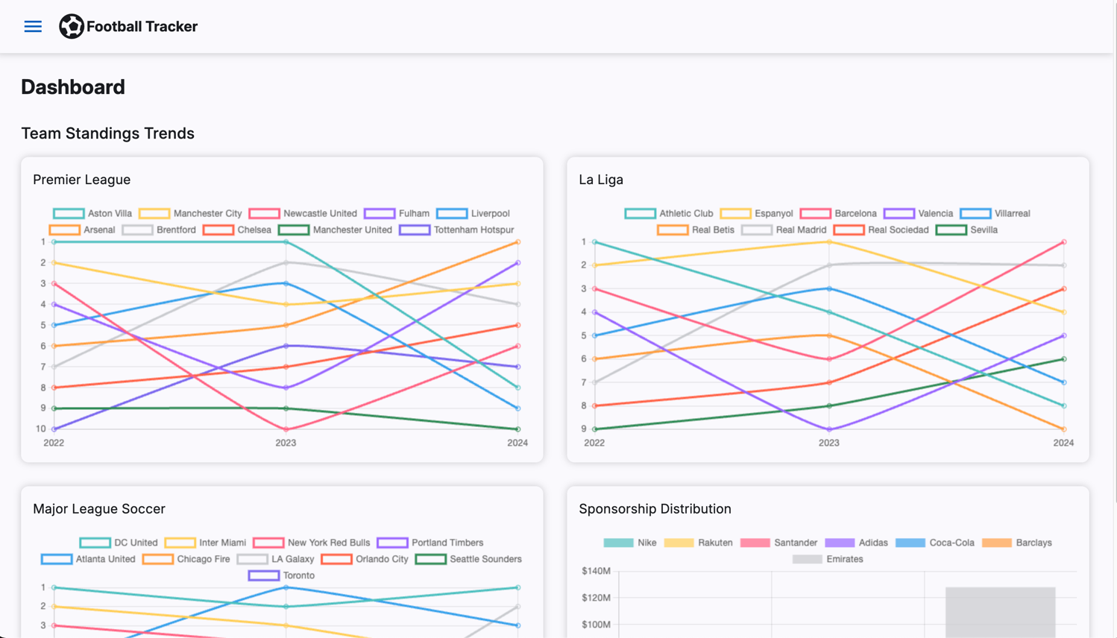Click the Athletic Club legend swatch
The height and width of the screenshot is (638, 1117).
[640, 214]
